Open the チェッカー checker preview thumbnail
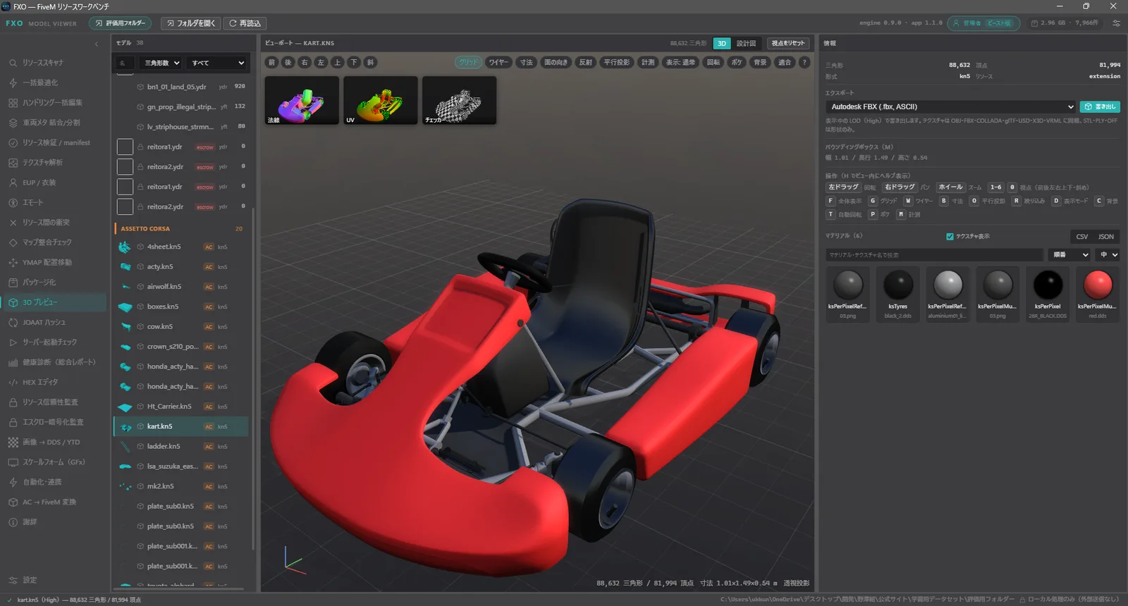Image resolution: width=1128 pixels, height=606 pixels. point(459,101)
